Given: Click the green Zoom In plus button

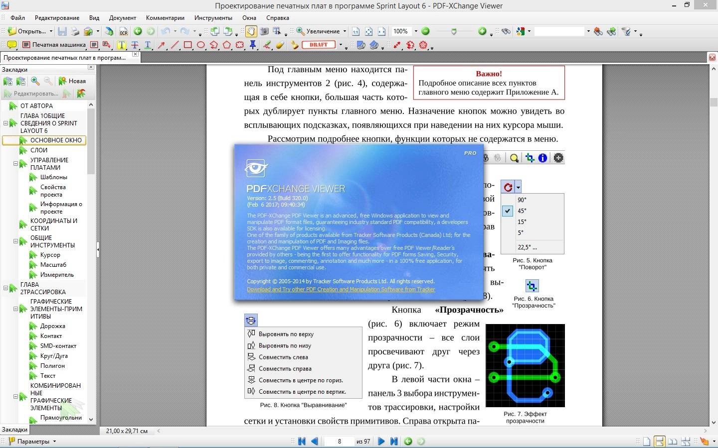Looking at the screenshot, I should pos(482,31).
